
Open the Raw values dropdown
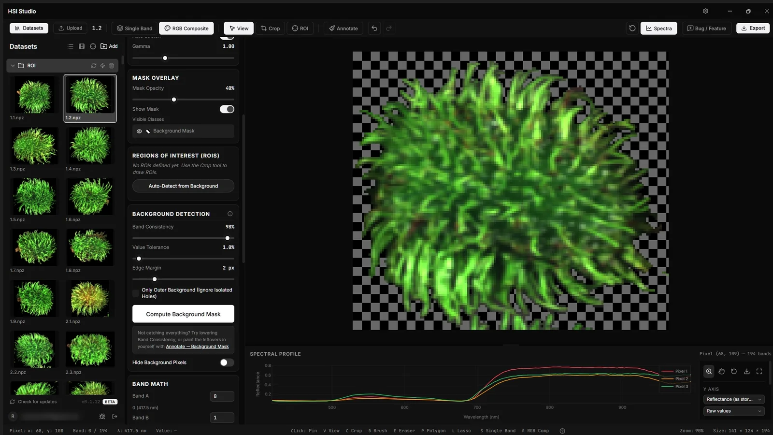(x=734, y=411)
